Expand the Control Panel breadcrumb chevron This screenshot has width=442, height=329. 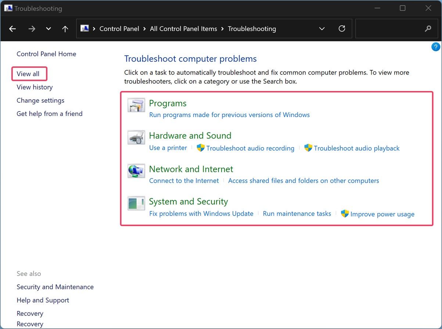145,29
